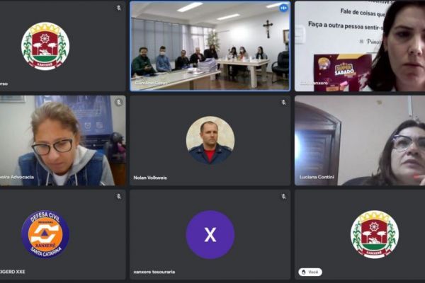Click muted mic icon on top-left Xanxerê tile

[x=119, y=8]
